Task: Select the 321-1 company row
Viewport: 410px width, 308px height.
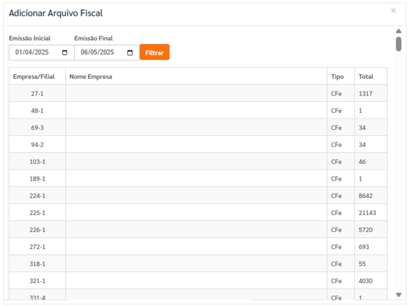Action: point(198,281)
